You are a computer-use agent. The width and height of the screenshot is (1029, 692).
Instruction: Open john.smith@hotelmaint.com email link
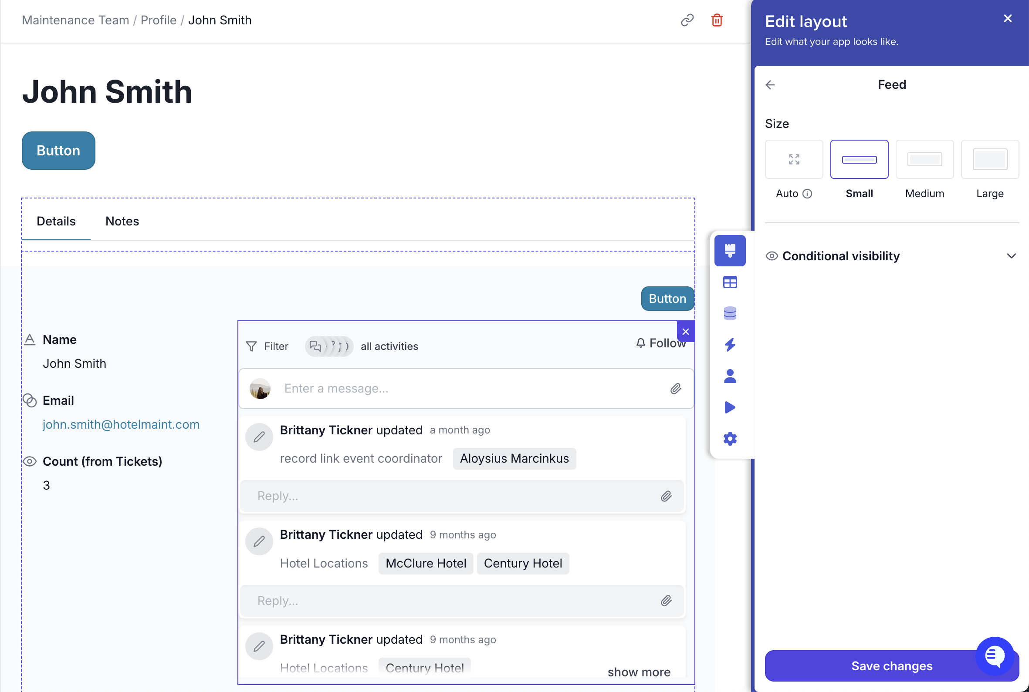tap(121, 424)
